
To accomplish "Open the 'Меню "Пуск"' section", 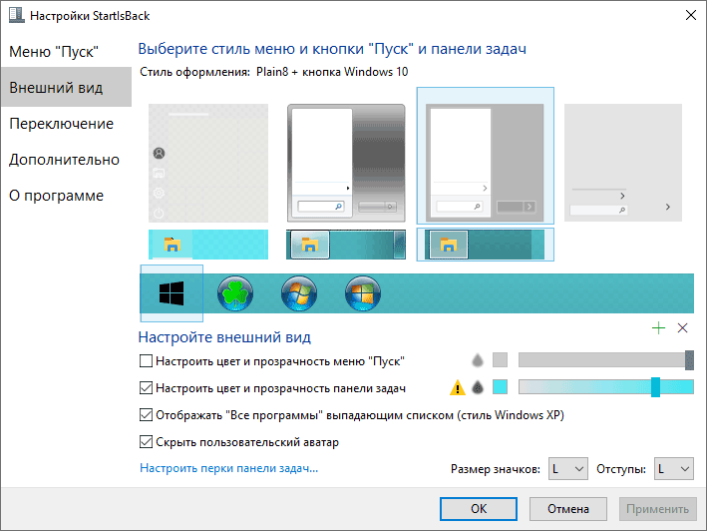I will pyautogui.click(x=66, y=52).
